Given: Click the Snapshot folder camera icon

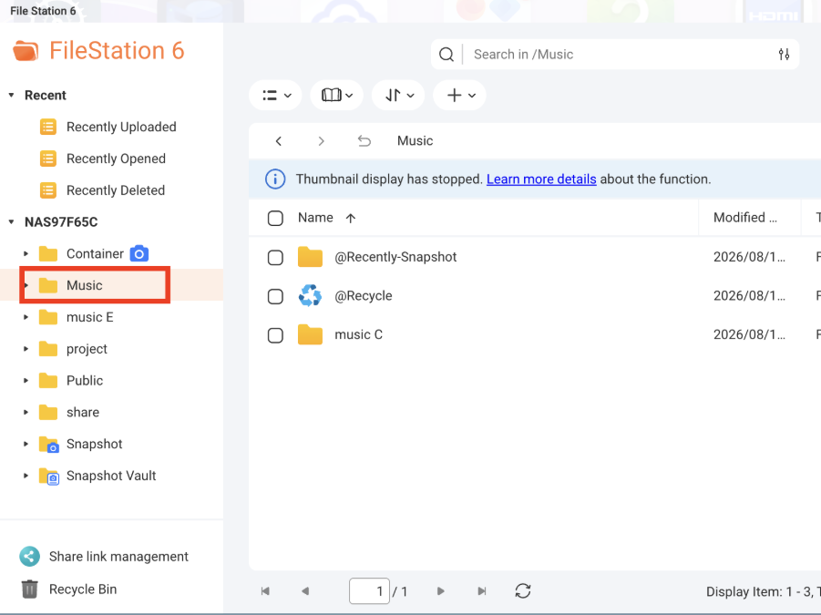Looking at the screenshot, I should 48,445.
